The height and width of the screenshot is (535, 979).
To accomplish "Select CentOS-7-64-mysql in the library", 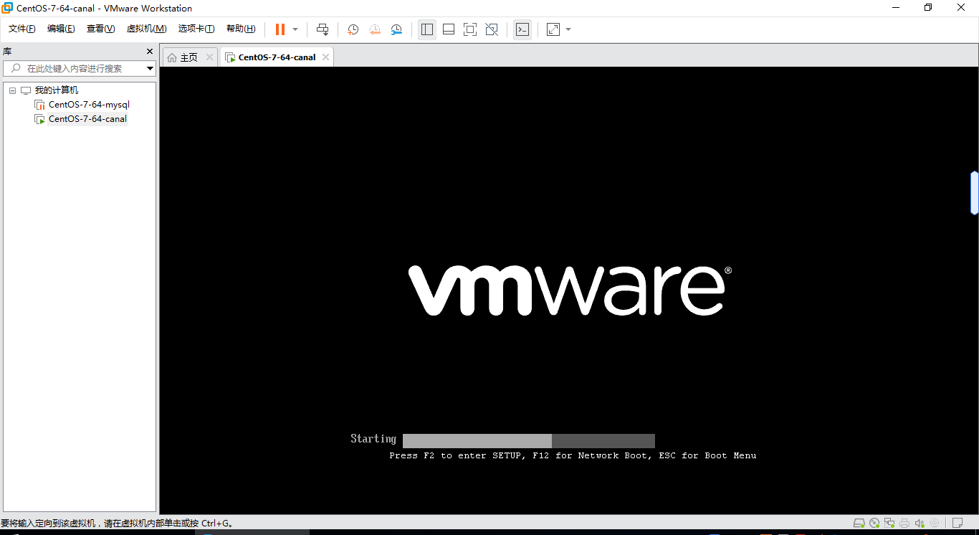I will (89, 105).
